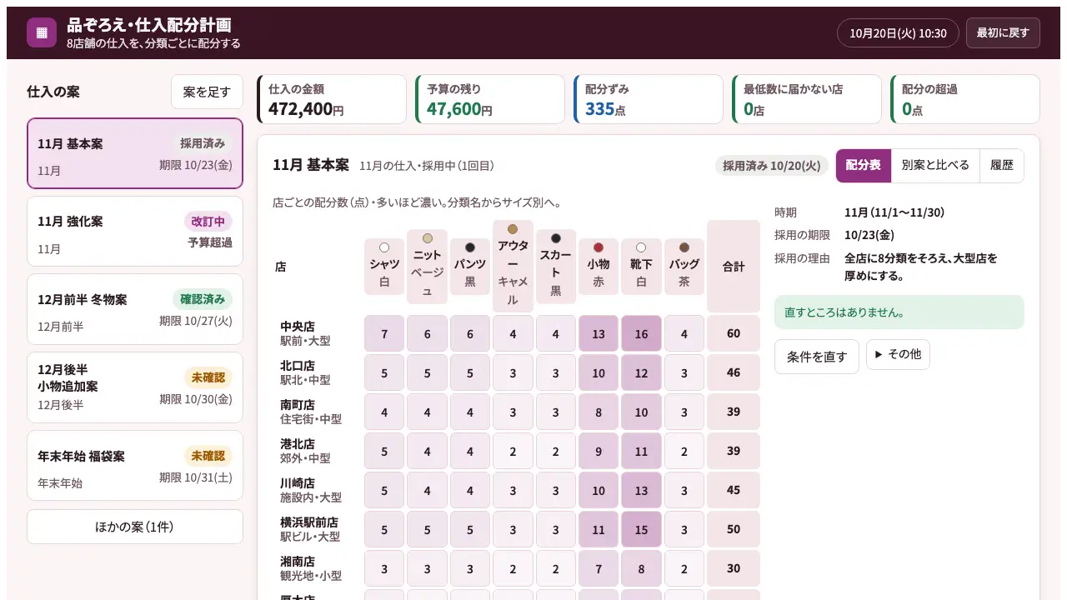Click 川崎店 靴下 cell showing 13
The height and width of the screenshot is (600, 1067).
pyautogui.click(x=641, y=490)
